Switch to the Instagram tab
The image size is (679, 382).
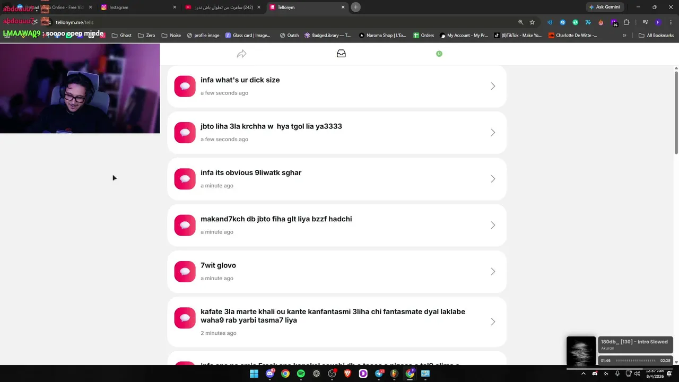139,7
